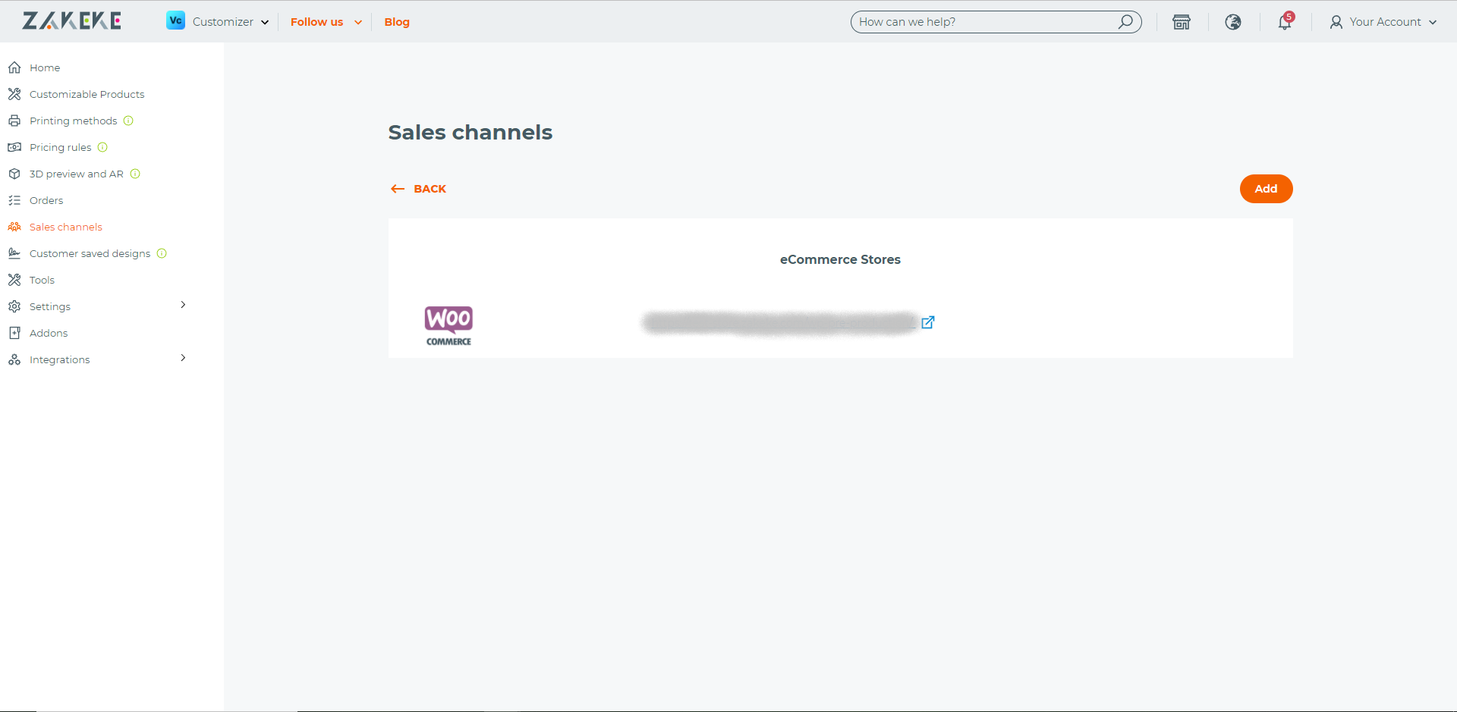Click the Customizer Vc app icon
The image size is (1457, 712).
[x=175, y=21]
